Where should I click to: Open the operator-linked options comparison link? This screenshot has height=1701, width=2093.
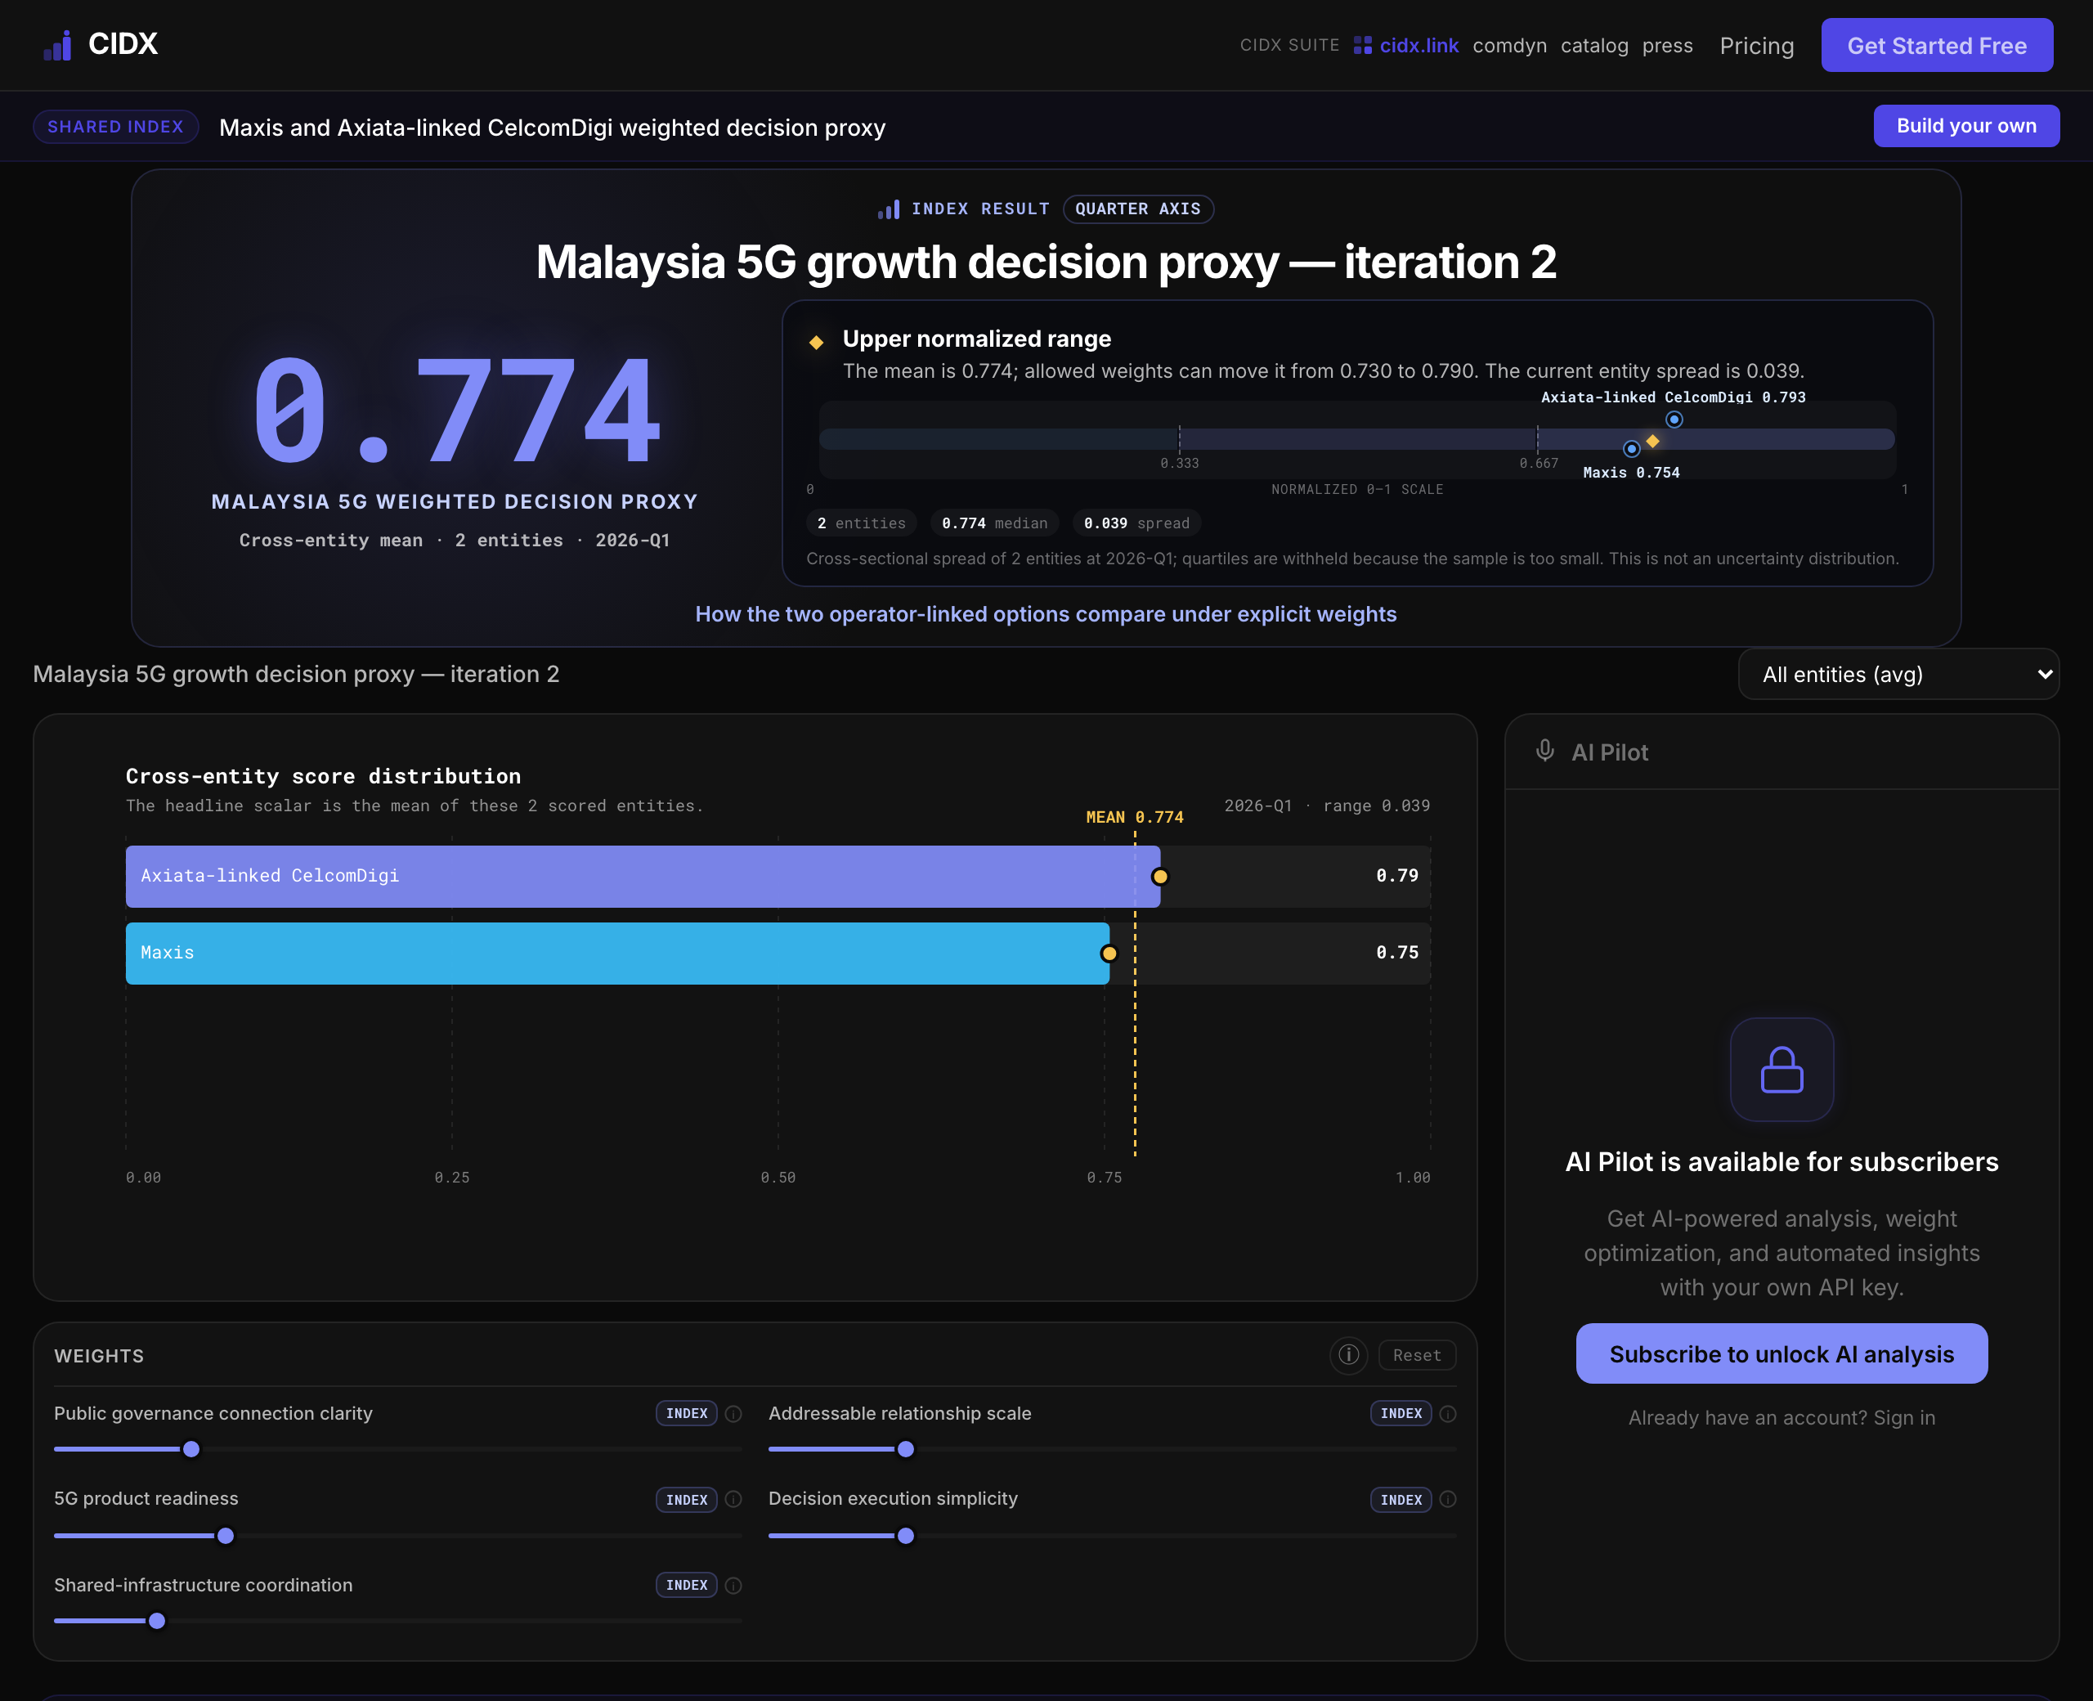click(x=1045, y=613)
